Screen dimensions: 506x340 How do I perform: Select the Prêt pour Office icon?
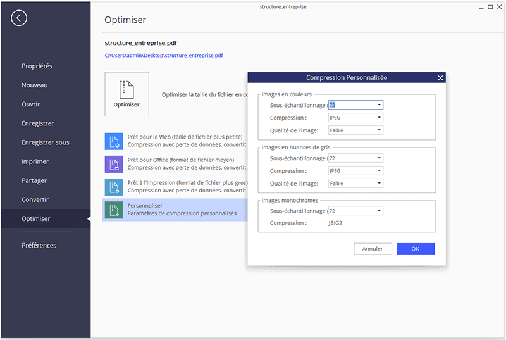tap(114, 164)
